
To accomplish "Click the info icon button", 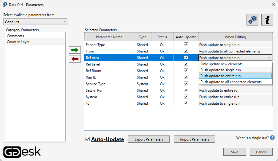I will [267, 20].
